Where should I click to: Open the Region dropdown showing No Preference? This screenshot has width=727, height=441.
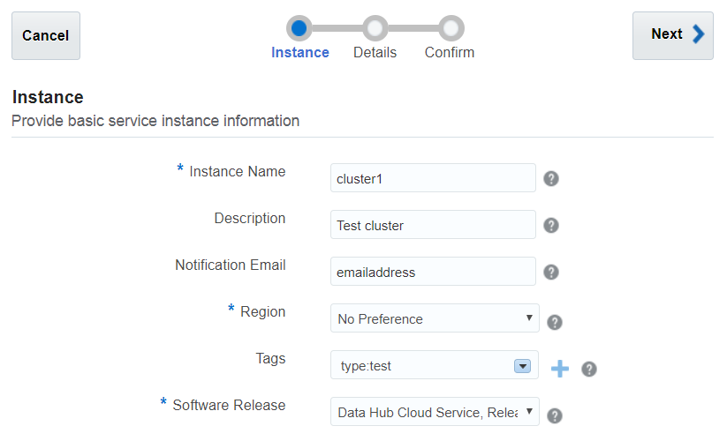pyautogui.click(x=435, y=318)
